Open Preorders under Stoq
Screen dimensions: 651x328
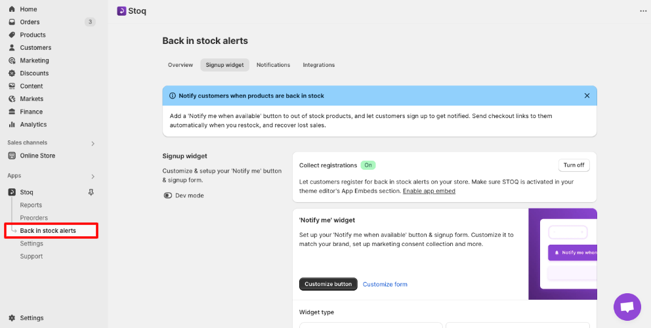point(34,218)
